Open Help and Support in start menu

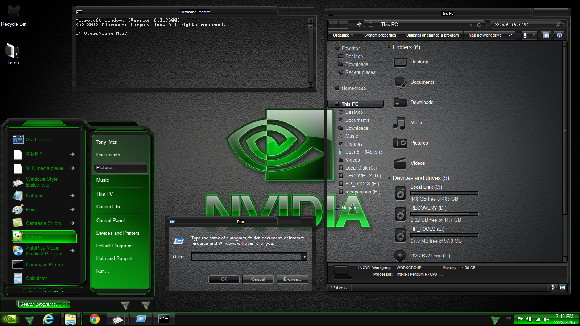click(114, 258)
